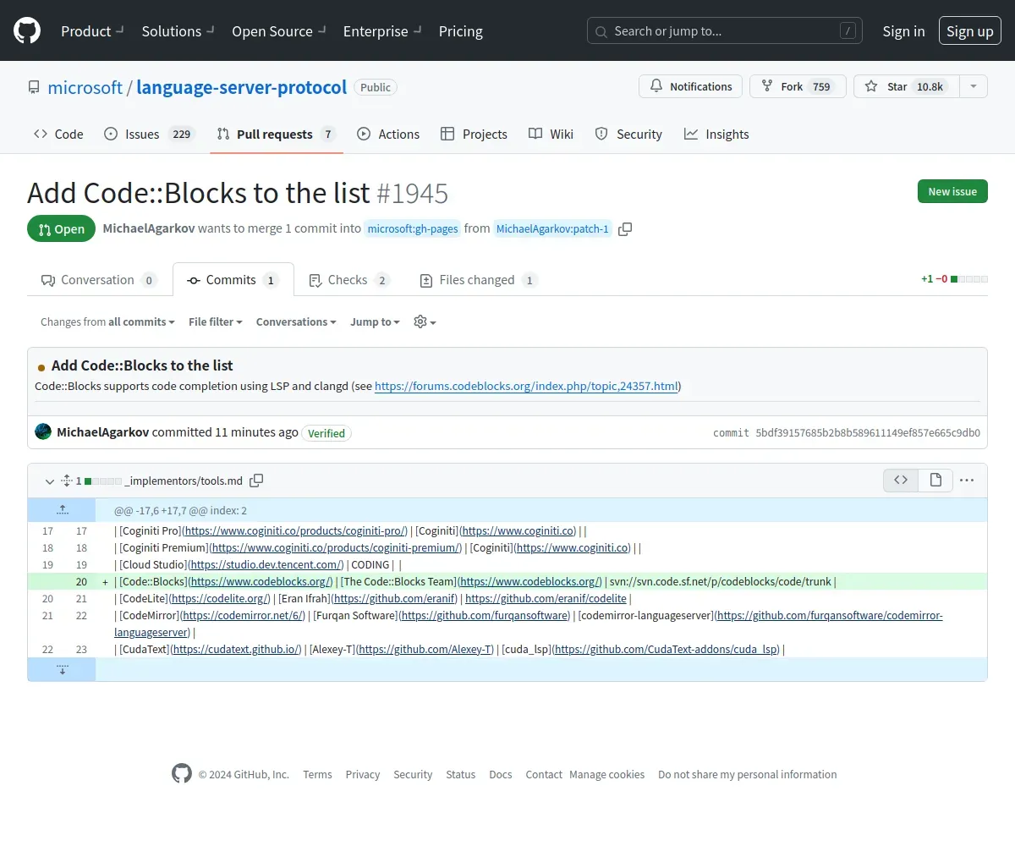The width and height of the screenshot is (1015, 846).
Task: Click MichaelAgarkov's avatar in commit row
Action: point(43,431)
